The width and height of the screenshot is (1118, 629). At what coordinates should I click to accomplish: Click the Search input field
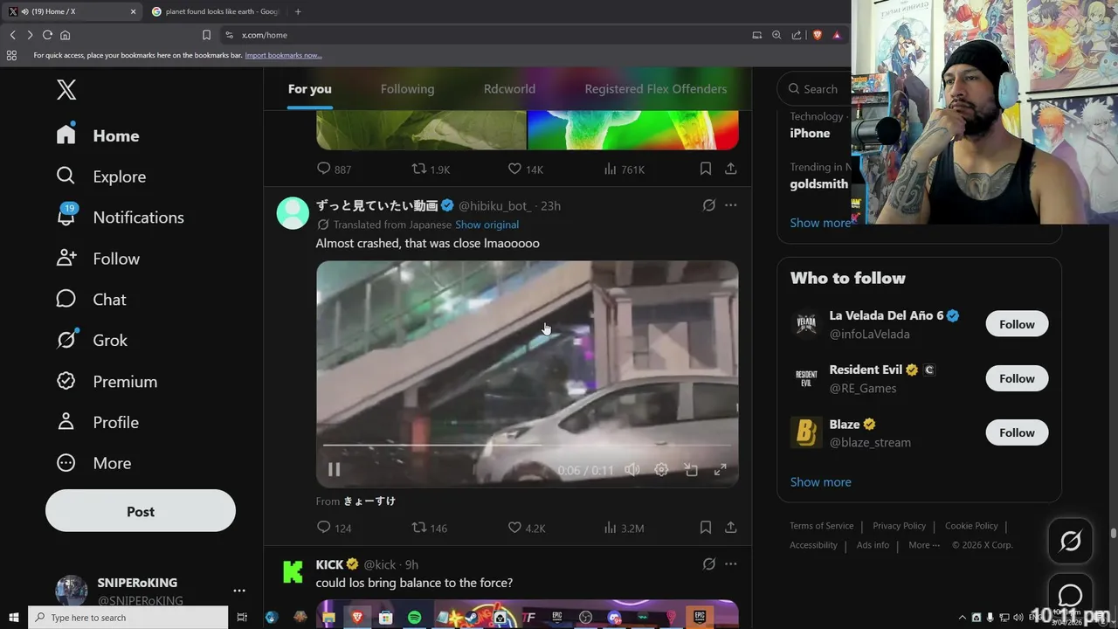click(815, 89)
